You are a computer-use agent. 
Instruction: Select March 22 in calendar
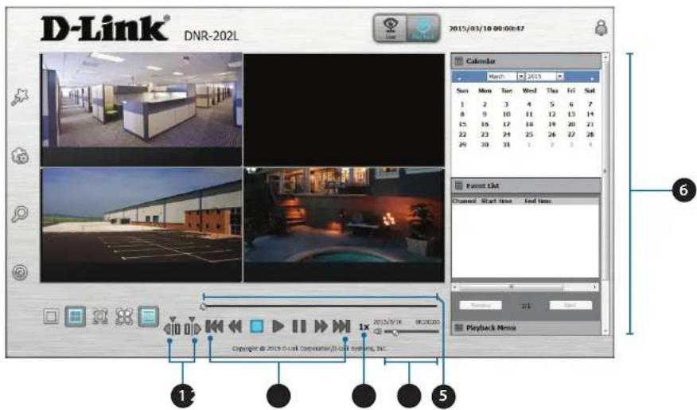[x=462, y=135]
